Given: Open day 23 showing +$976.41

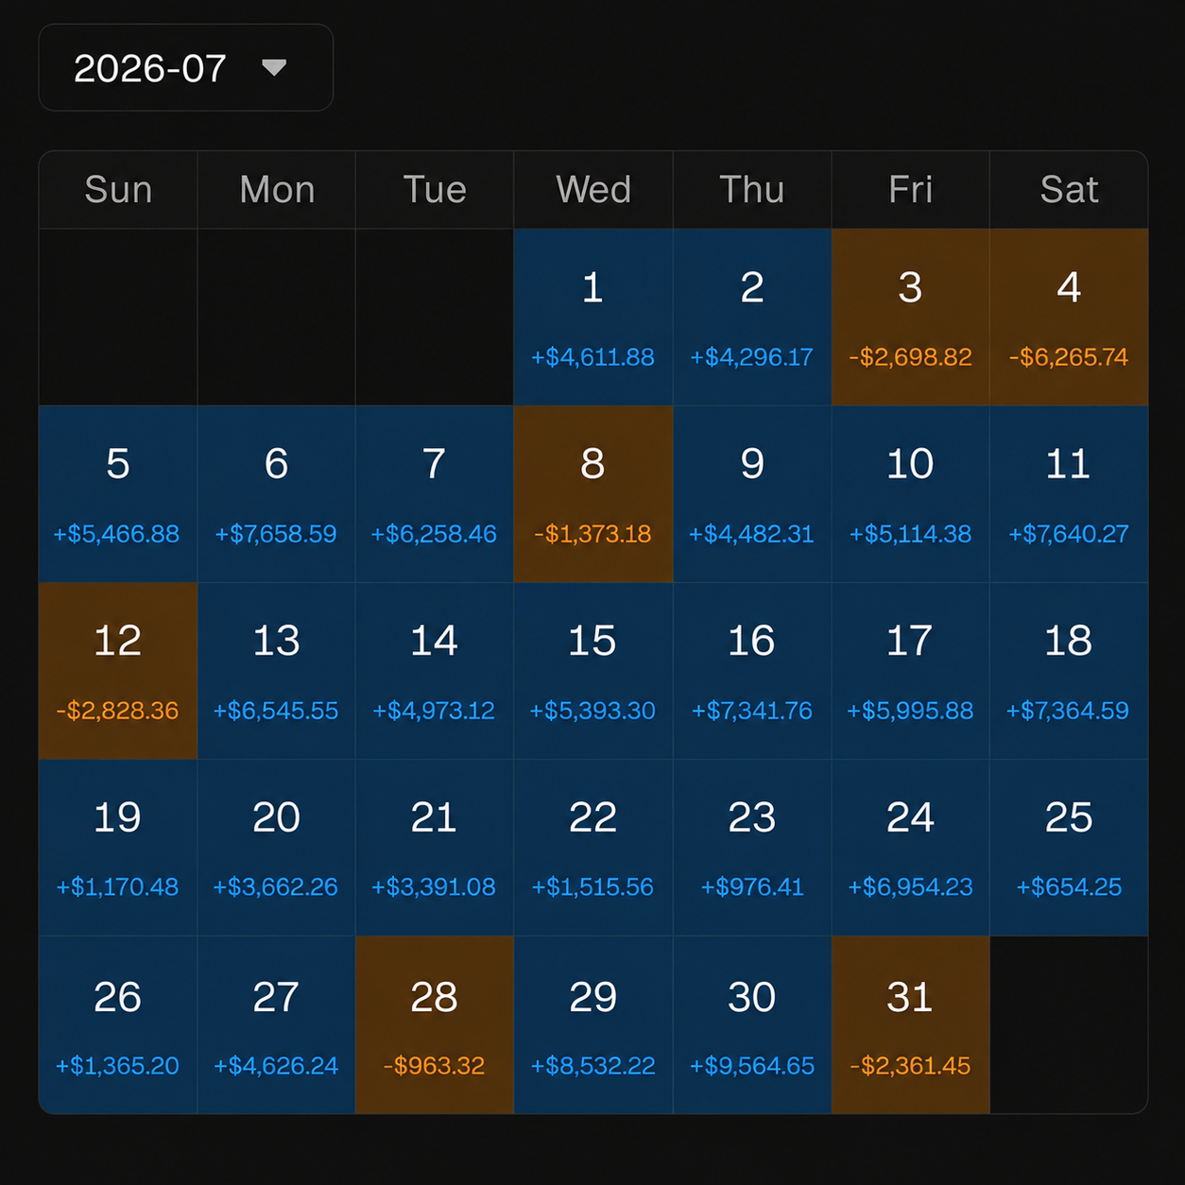Looking at the screenshot, I should click(x=751, y=848).
